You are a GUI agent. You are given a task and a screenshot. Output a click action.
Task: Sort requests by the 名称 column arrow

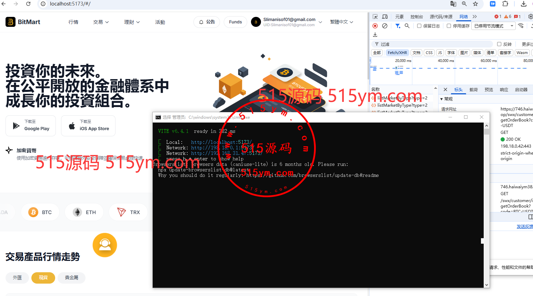coord(435,88)
